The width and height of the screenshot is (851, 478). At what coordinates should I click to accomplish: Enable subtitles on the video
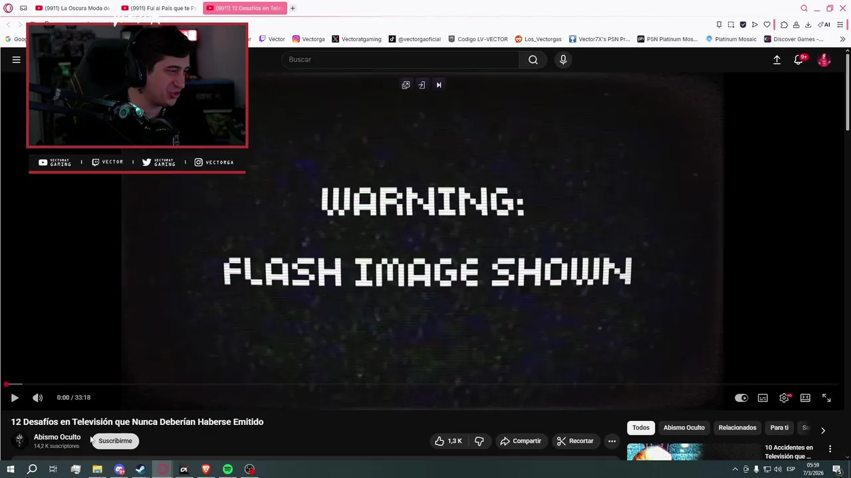763,398
